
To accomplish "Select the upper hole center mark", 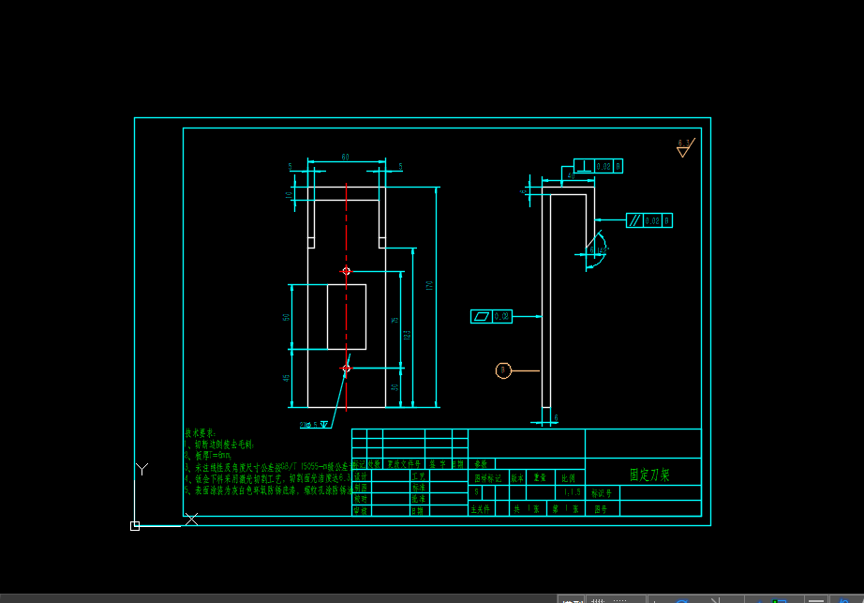I will pos(346,271).
